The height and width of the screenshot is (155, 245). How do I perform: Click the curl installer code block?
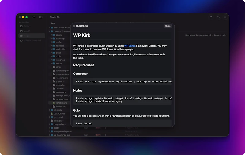tap(123, 81)
